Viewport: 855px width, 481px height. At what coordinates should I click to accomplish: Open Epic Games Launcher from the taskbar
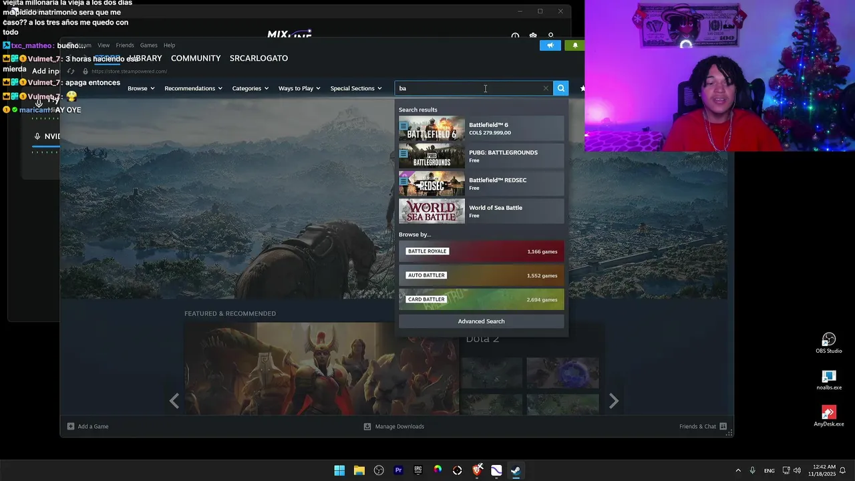pyautogui.click(x=418, y=470)
